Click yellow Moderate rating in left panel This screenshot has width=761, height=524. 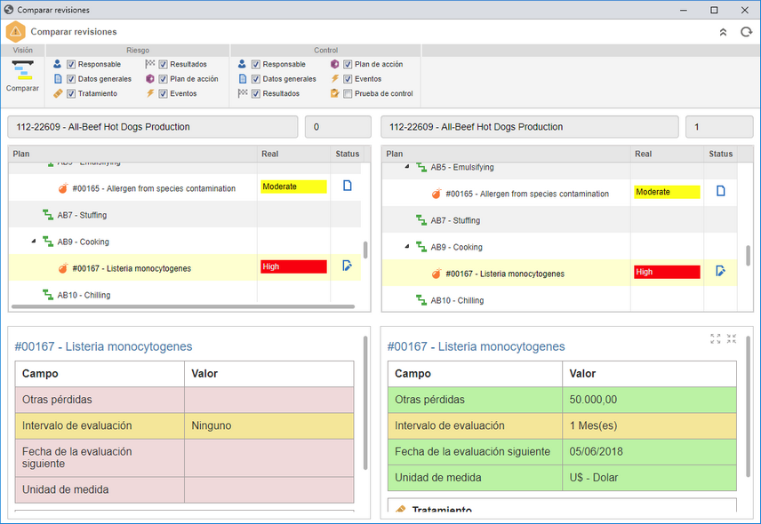pyautogui.click(x=293, y=187)
